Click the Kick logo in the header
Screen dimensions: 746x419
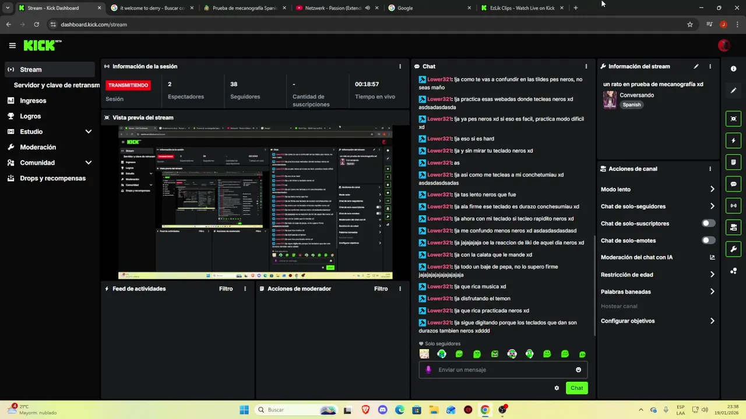(x=42, y=45)
